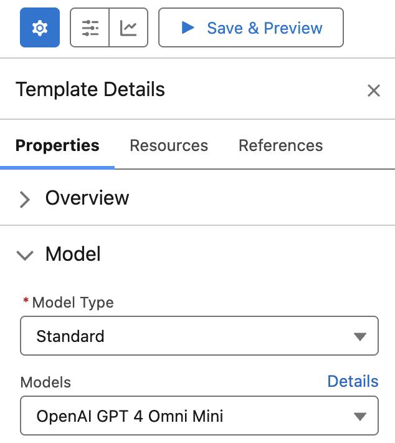Open the line chart analytics icon button

(x=128, y=27)
